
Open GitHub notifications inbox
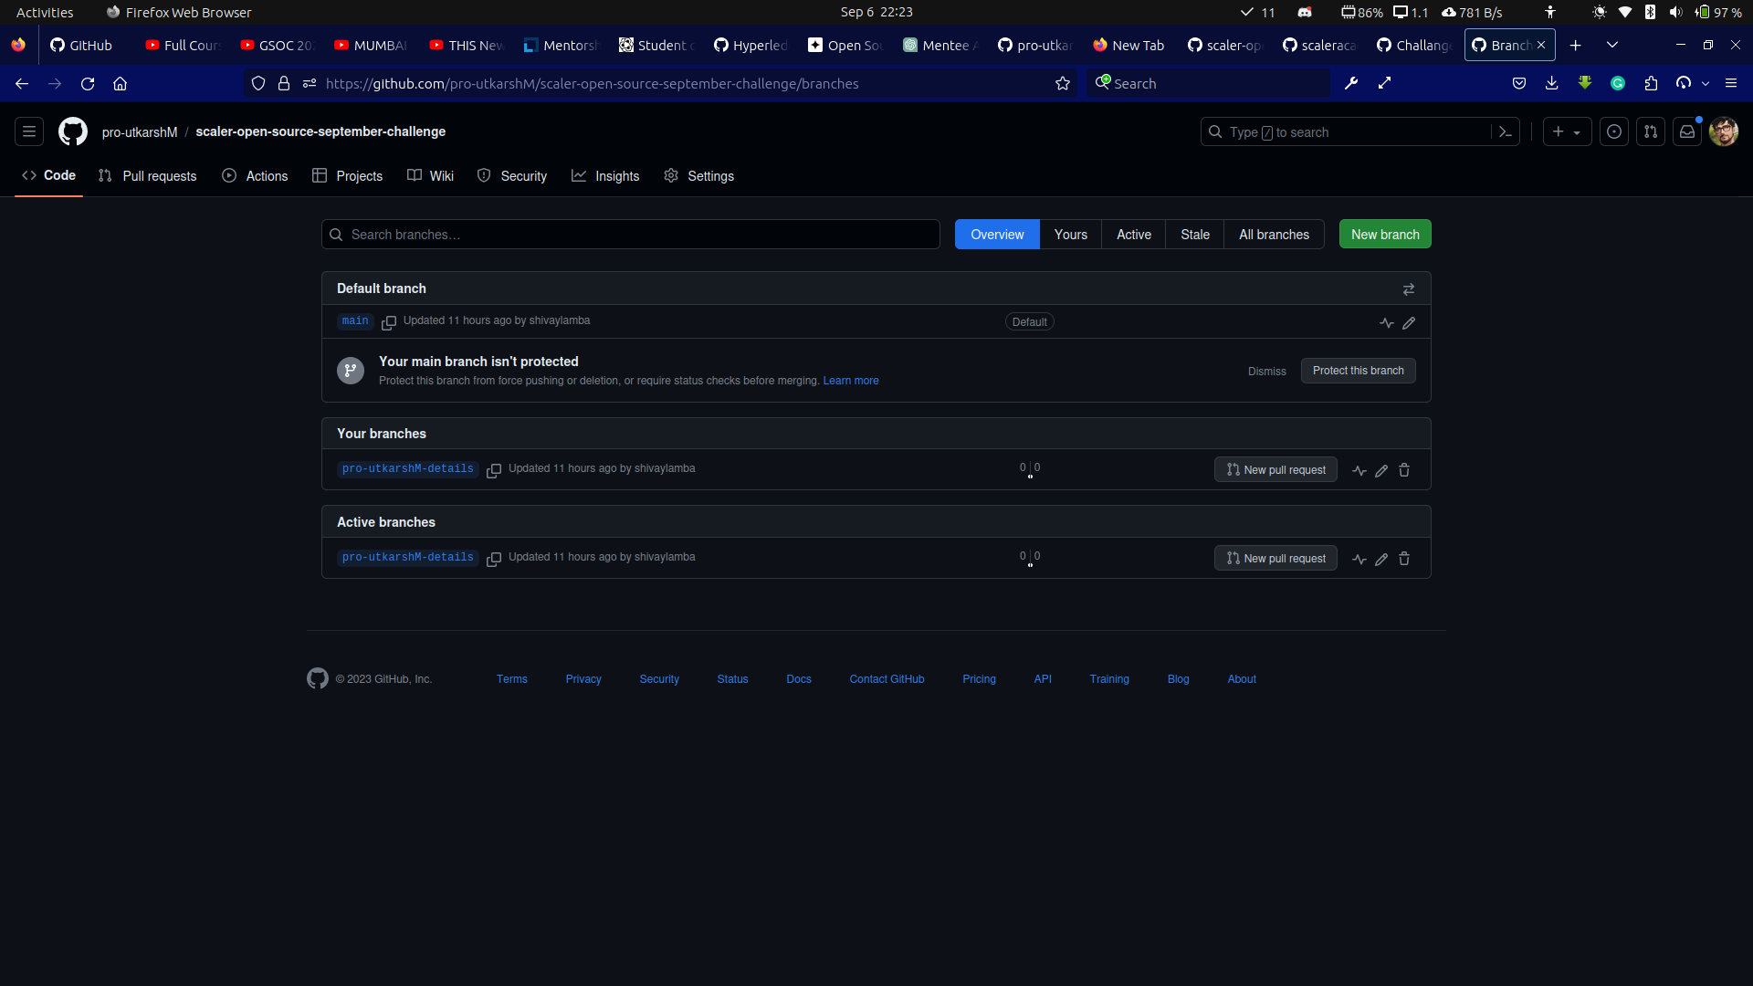[1687, 131]
